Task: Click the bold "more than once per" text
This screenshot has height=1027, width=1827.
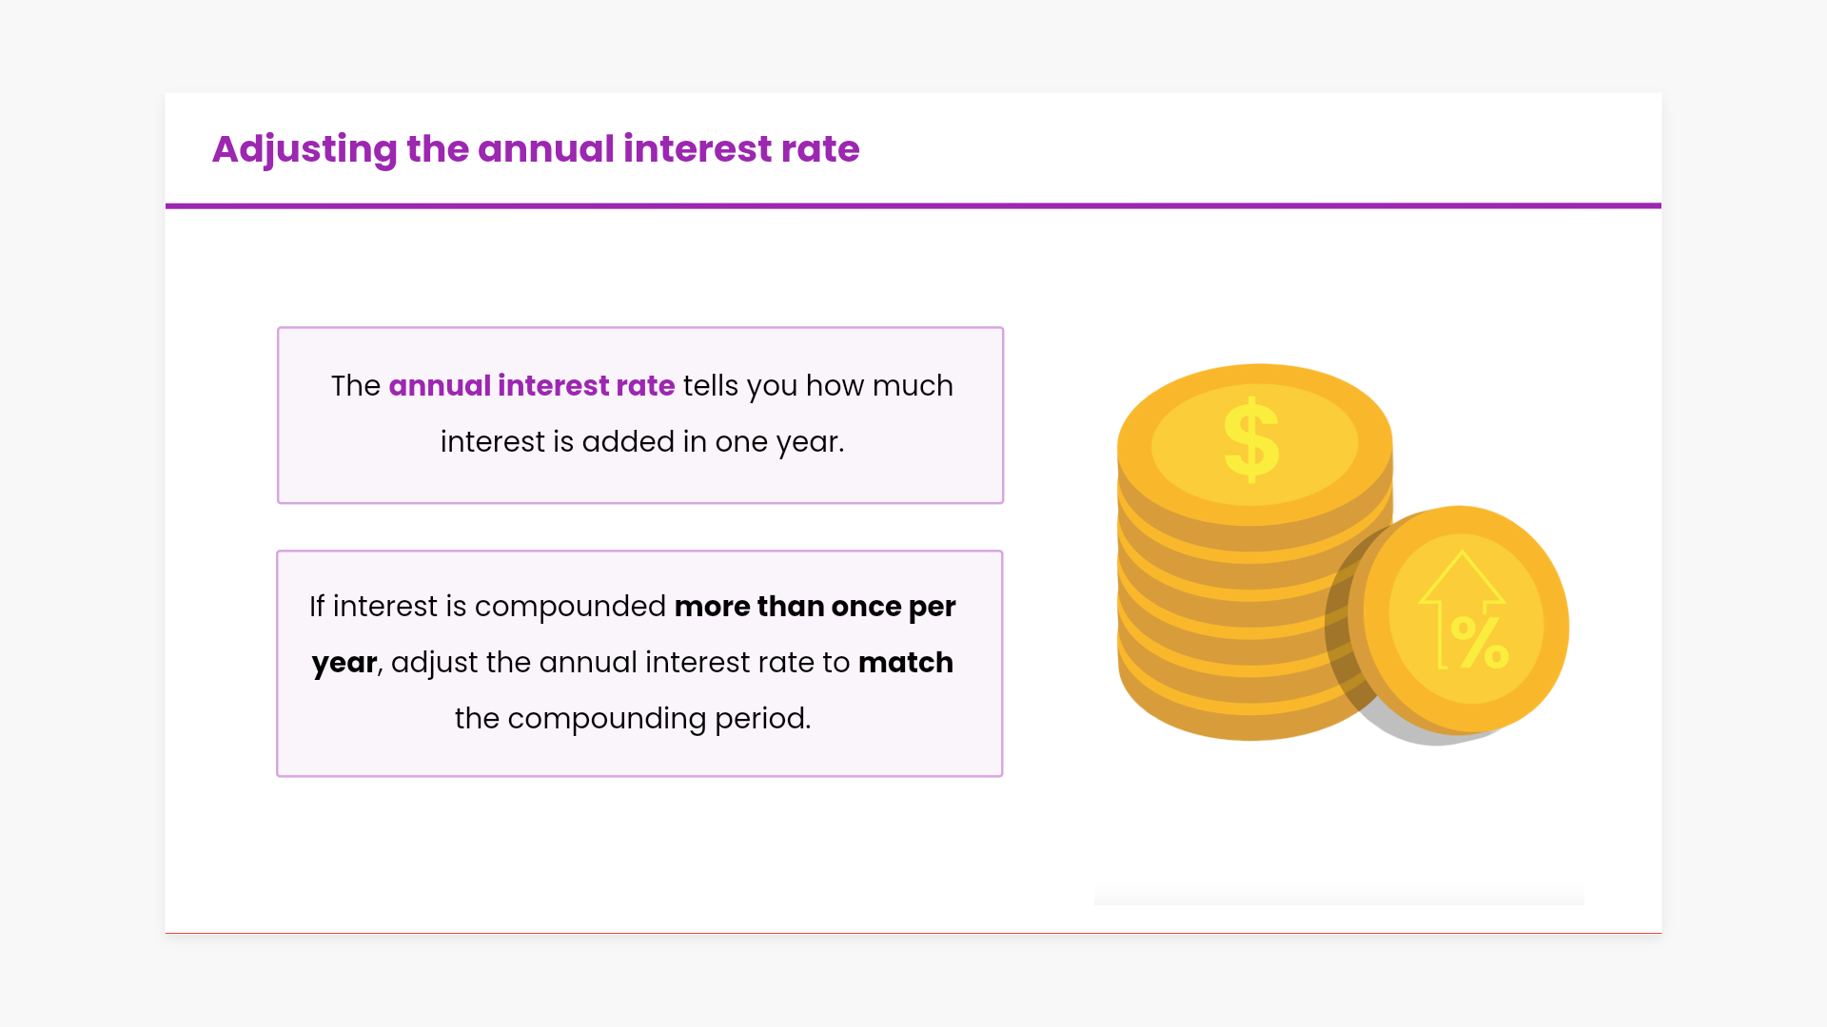Action: [x=815, y=607]
